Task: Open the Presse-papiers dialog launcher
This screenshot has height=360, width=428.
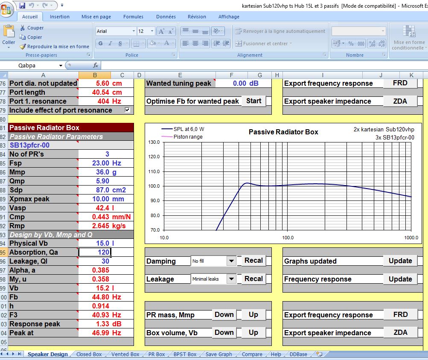Action: tap(88, 55)
